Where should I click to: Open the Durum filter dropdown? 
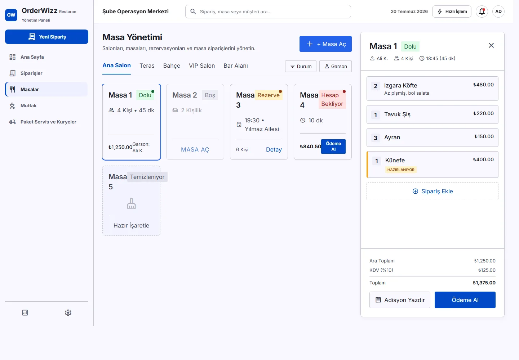(x=301, y=66)
